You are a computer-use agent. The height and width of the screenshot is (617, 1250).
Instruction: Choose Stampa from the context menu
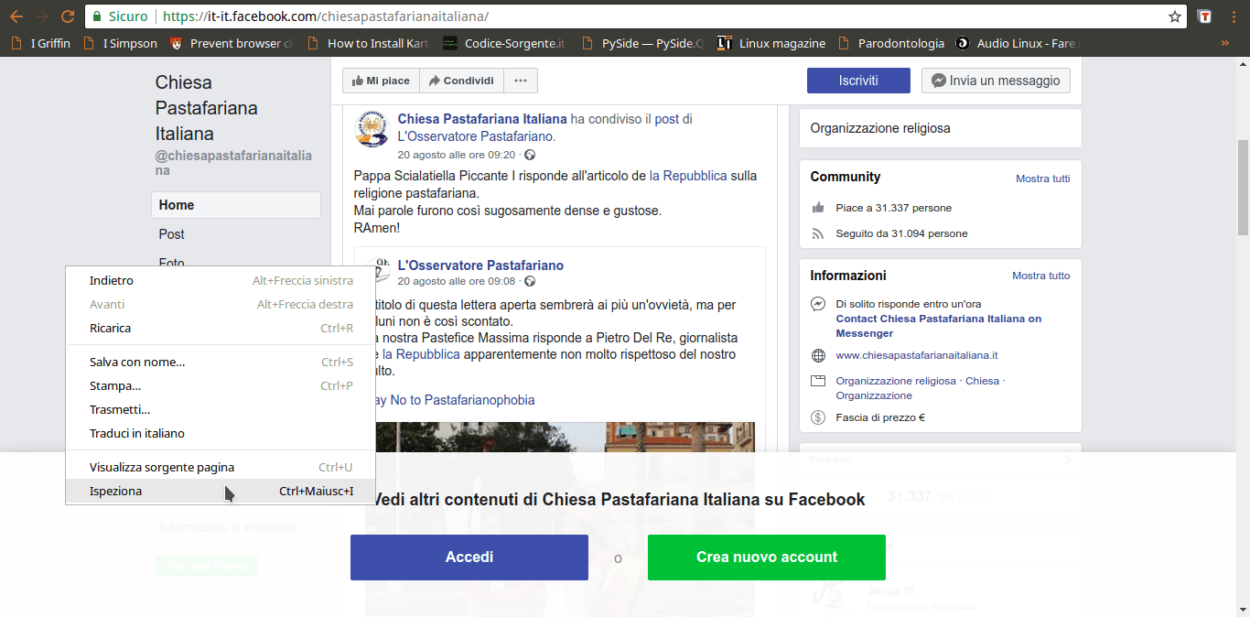pos(221,386)
